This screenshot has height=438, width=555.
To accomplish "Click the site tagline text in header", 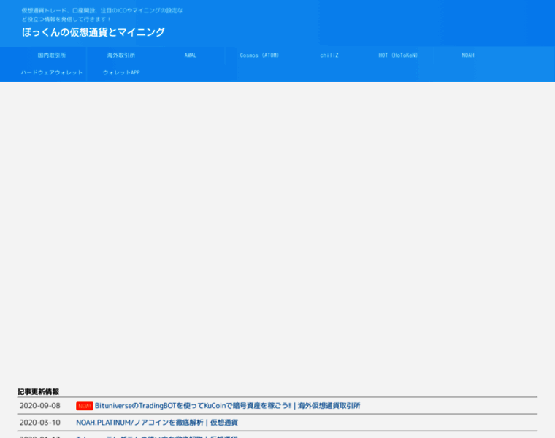I will [102, 15].
